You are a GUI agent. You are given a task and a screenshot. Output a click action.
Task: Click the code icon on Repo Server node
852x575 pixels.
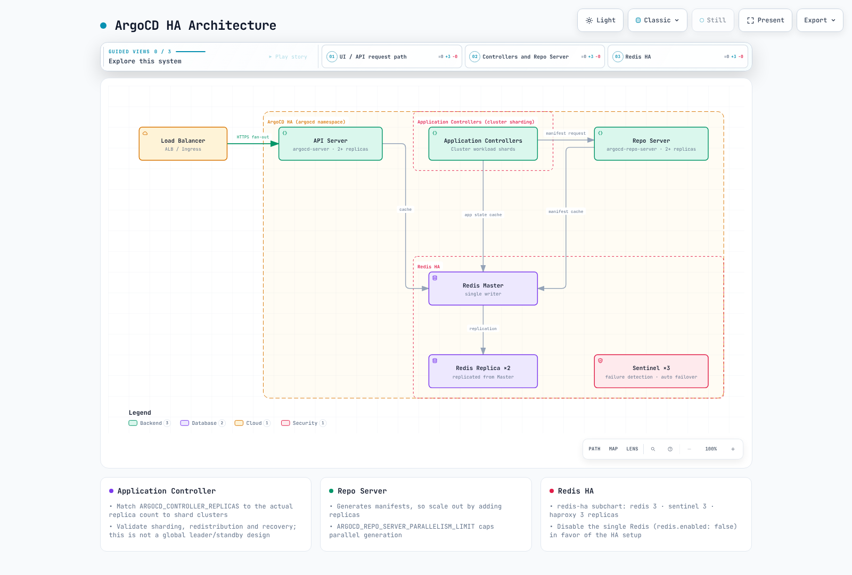point(600,133)
